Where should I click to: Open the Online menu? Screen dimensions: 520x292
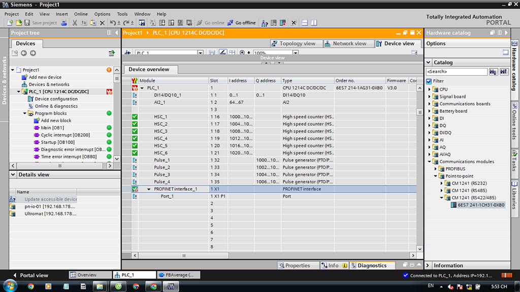coord(81,14)
